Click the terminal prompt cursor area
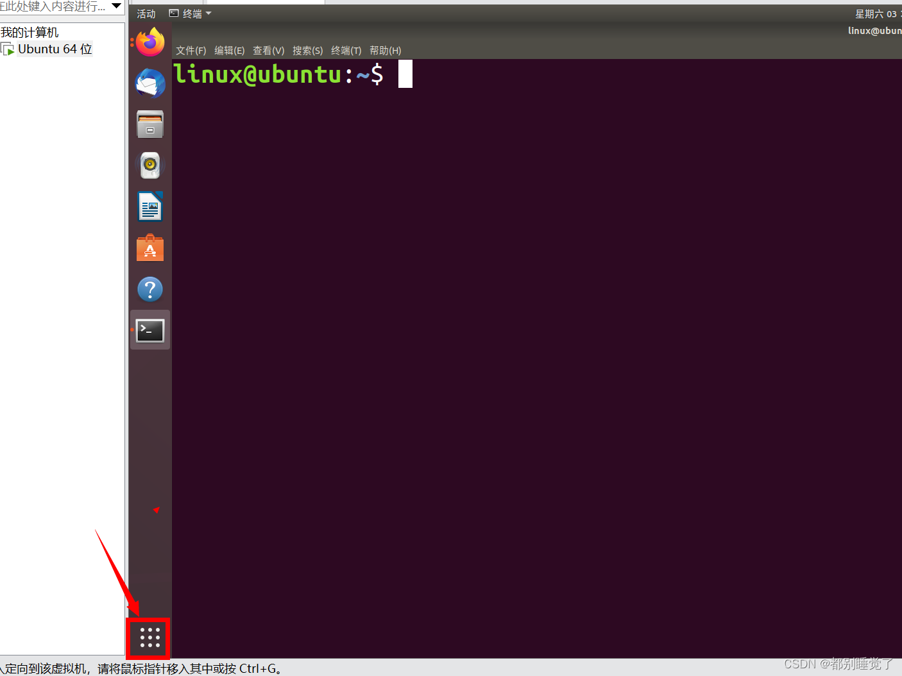This screenshot has height=676, width=902. (405, 74)
